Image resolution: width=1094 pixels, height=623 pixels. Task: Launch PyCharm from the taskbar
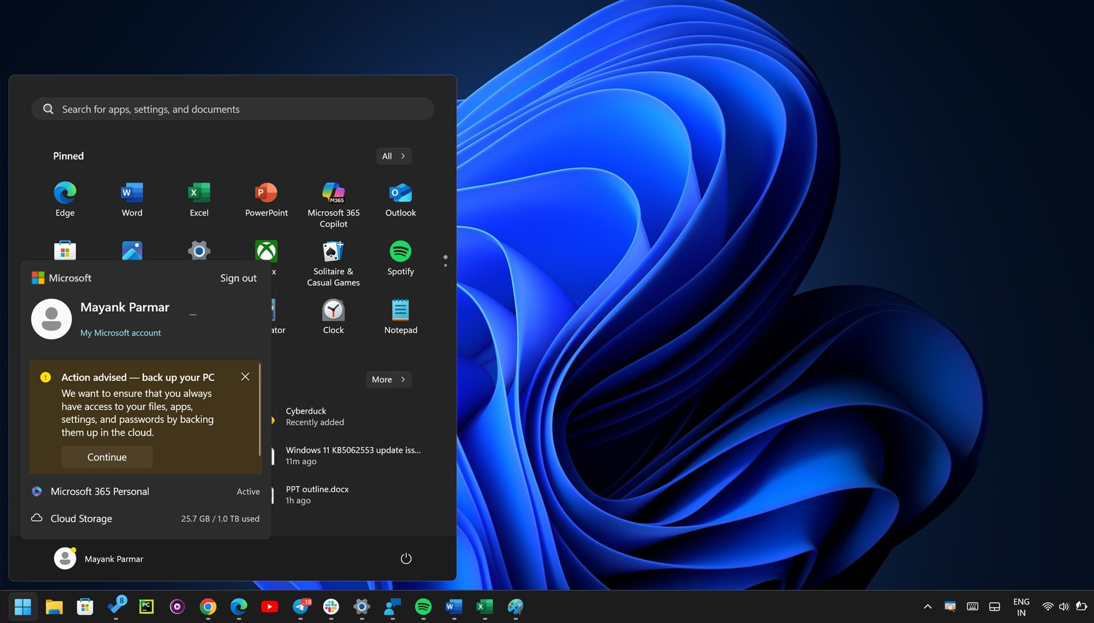tap(147, 607)
